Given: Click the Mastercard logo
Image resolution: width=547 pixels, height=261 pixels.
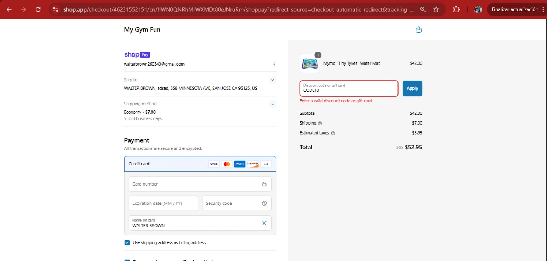Looking at the screenshot, I should (227, 164).
